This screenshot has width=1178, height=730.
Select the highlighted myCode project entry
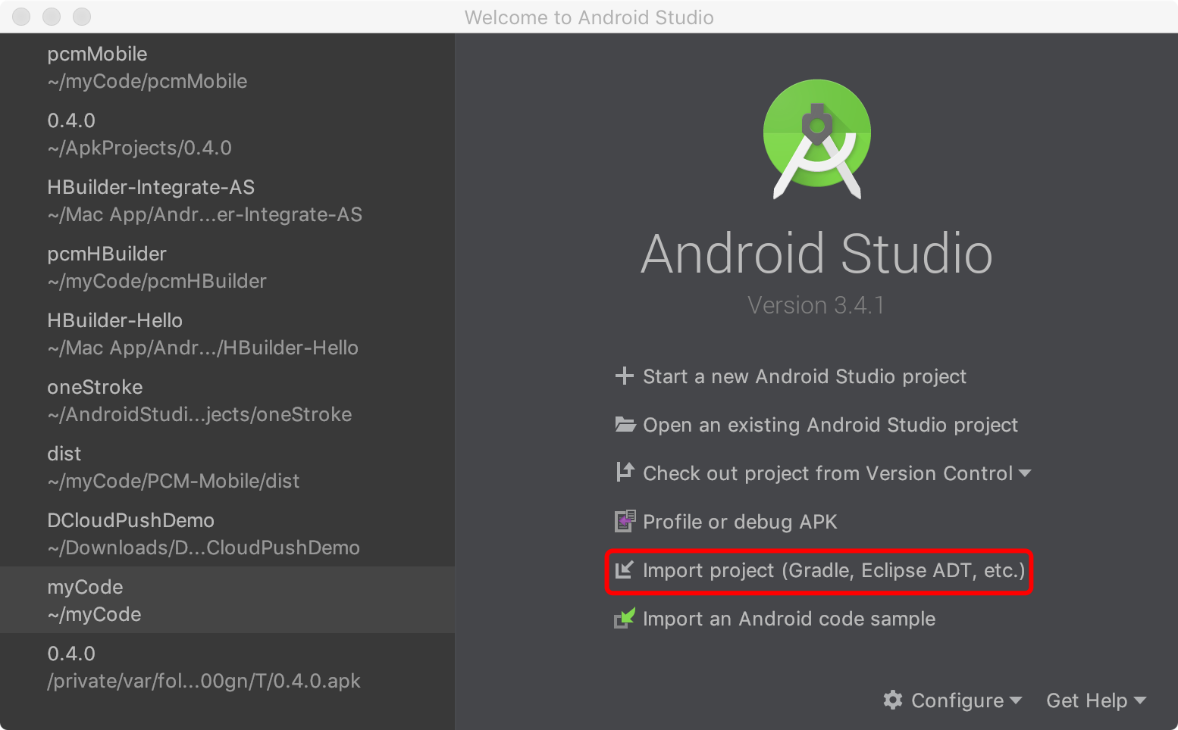pyautogui.click(x=227, y=600)
